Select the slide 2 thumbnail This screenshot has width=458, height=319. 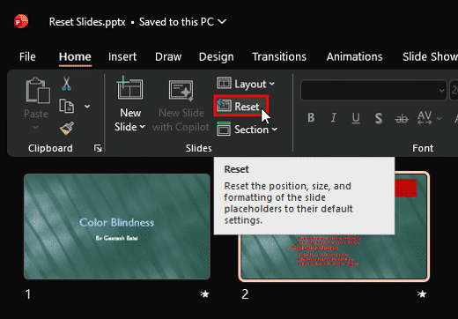[334, 226]
